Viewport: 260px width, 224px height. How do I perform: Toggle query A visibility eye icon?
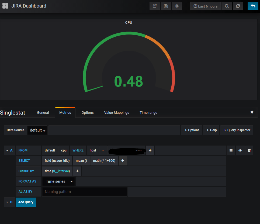pos(240,150)
